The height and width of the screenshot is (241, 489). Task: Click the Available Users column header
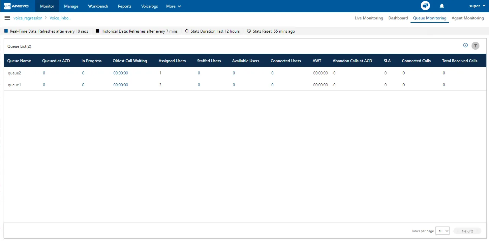246,61
